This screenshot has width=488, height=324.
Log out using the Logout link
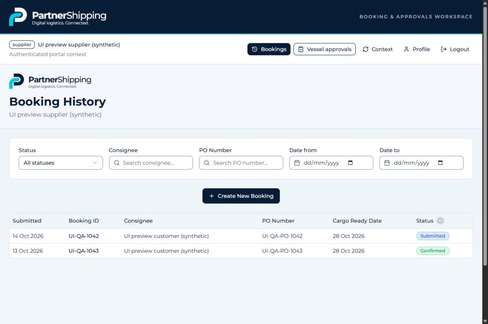pyautogui.click(x=455, y=49)
